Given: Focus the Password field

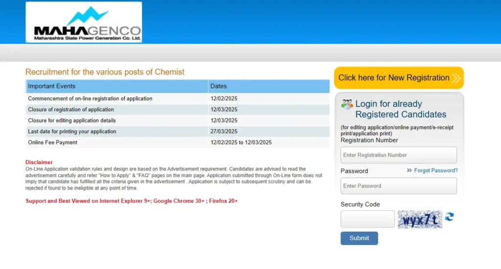Looking at the screenshot, I should click(x=398, y=186).
